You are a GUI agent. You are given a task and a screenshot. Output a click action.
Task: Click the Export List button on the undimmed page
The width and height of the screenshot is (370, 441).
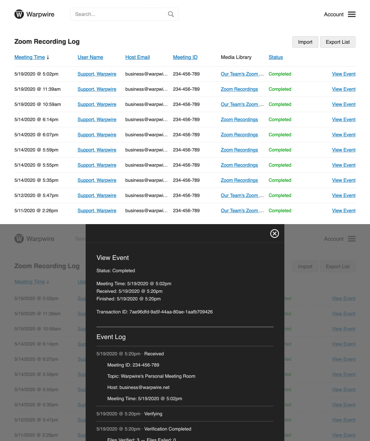tap(338, 42)
